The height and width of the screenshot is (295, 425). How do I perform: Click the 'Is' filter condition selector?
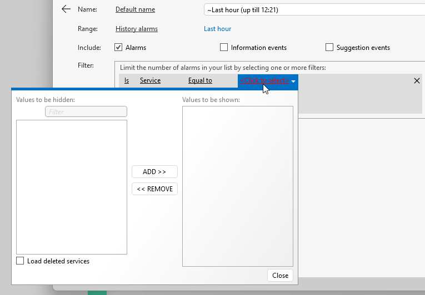(127, 81)
